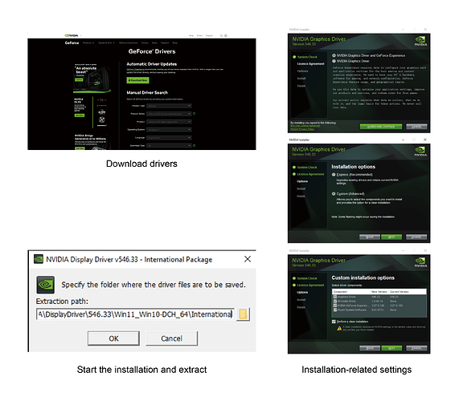The image size is (459, 401).
Task: Open the News item in the GeForce navigation
Action: 154,43
